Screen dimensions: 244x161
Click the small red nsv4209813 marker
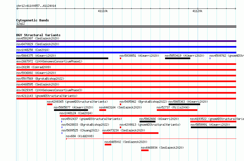(x=120, y=127)
